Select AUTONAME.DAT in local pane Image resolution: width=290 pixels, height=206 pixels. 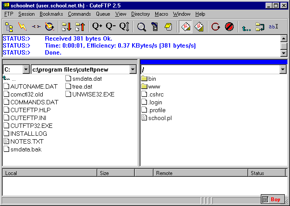31,86
